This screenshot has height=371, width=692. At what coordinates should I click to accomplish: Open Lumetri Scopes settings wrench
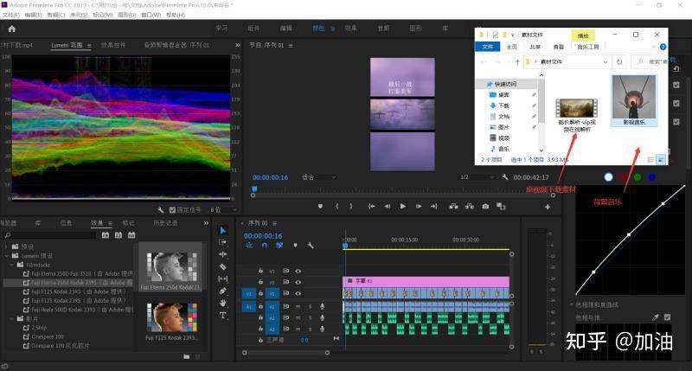(x=161, y=210)
